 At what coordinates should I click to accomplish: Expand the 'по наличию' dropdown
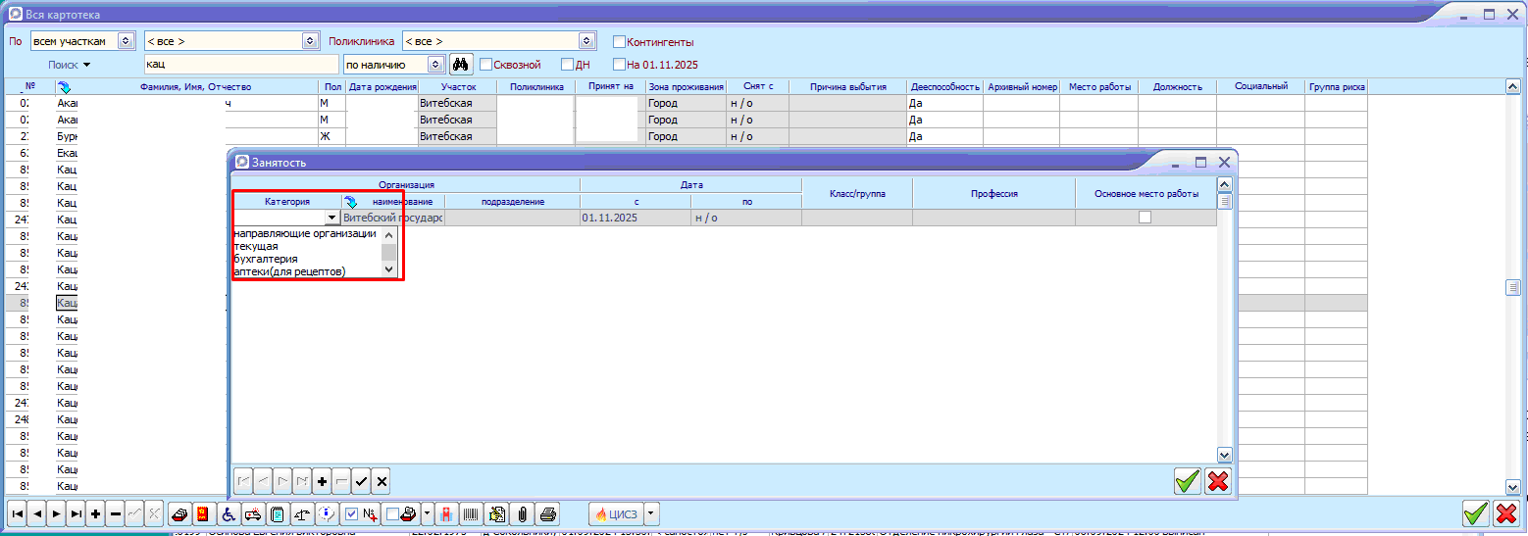click(435, 65)
